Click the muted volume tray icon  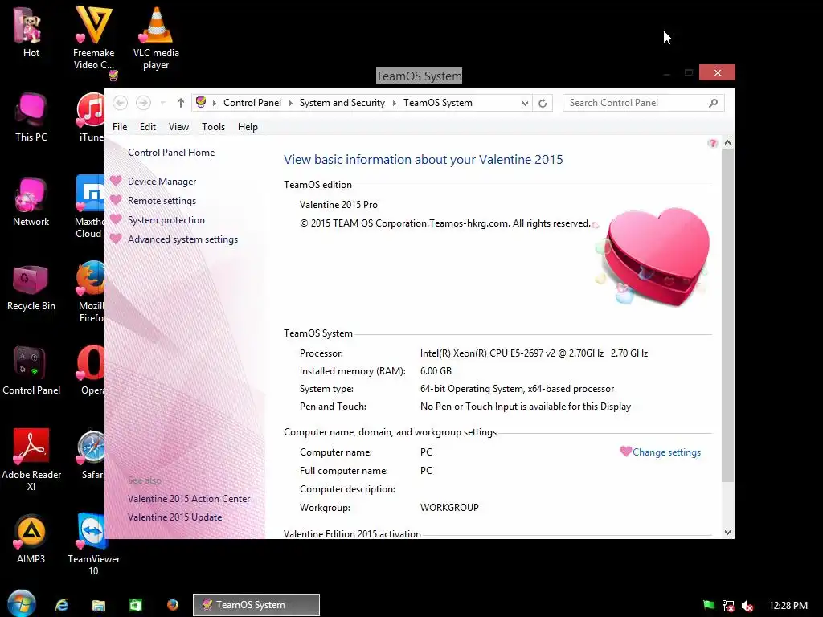click(x=747, y=606)
